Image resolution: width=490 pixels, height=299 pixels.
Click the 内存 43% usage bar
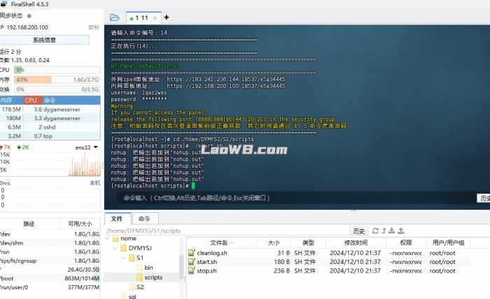pos(57,80)
